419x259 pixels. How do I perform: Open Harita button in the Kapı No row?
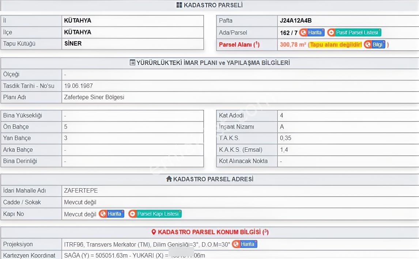click(112, 214)
